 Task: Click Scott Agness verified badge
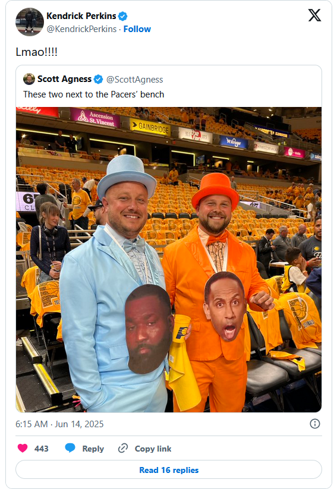pos(98,80)
